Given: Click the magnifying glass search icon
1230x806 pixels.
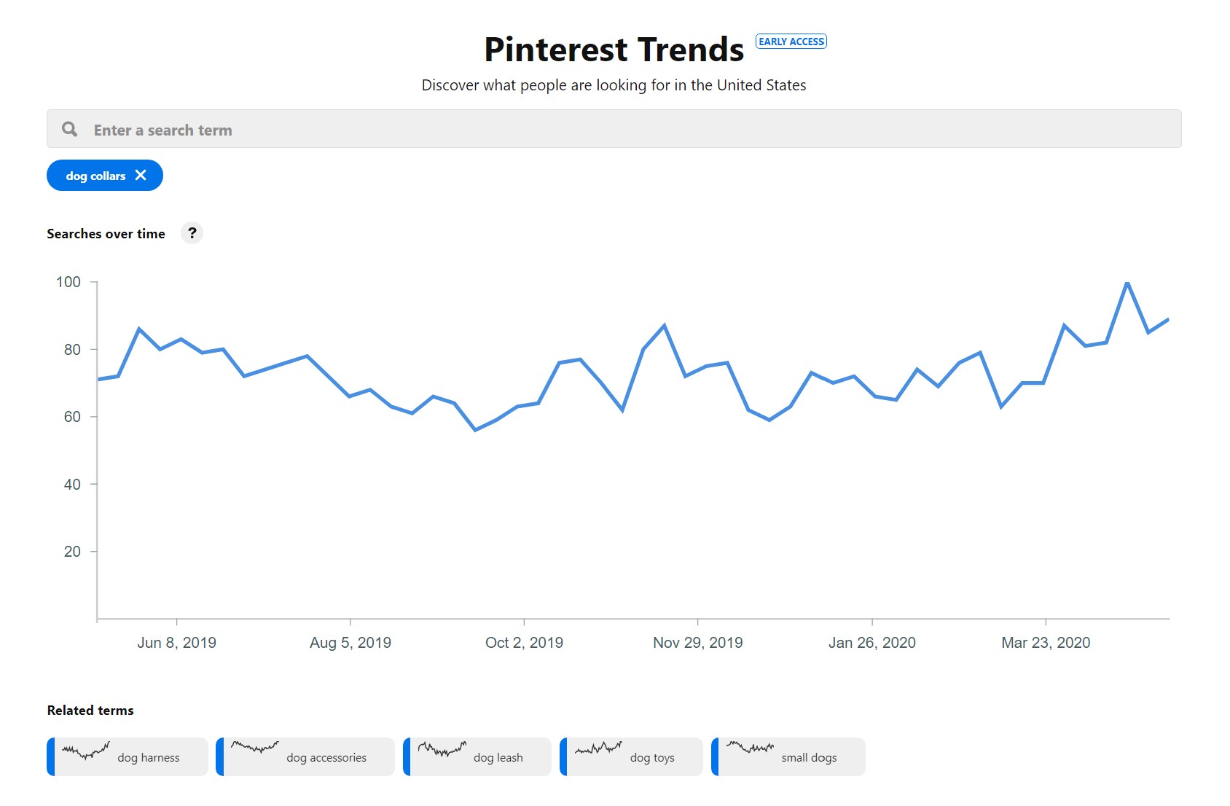Looking at the screenshot, I should click(x=70, y=129).
